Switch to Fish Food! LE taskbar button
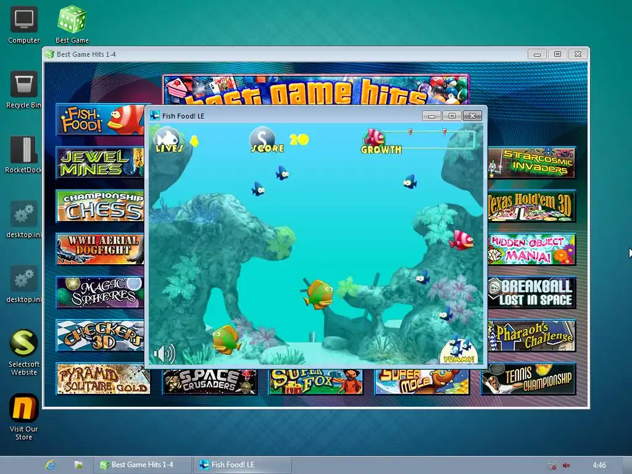 click(243, 465)
